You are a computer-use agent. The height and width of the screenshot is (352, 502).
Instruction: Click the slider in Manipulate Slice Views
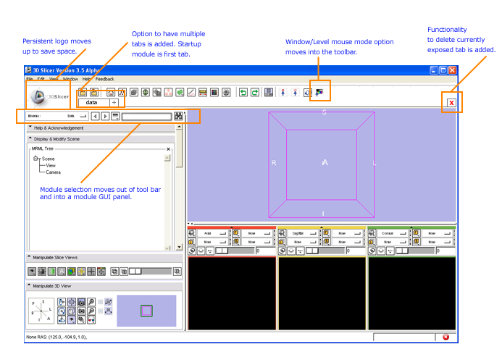click(x=150, y=272)
